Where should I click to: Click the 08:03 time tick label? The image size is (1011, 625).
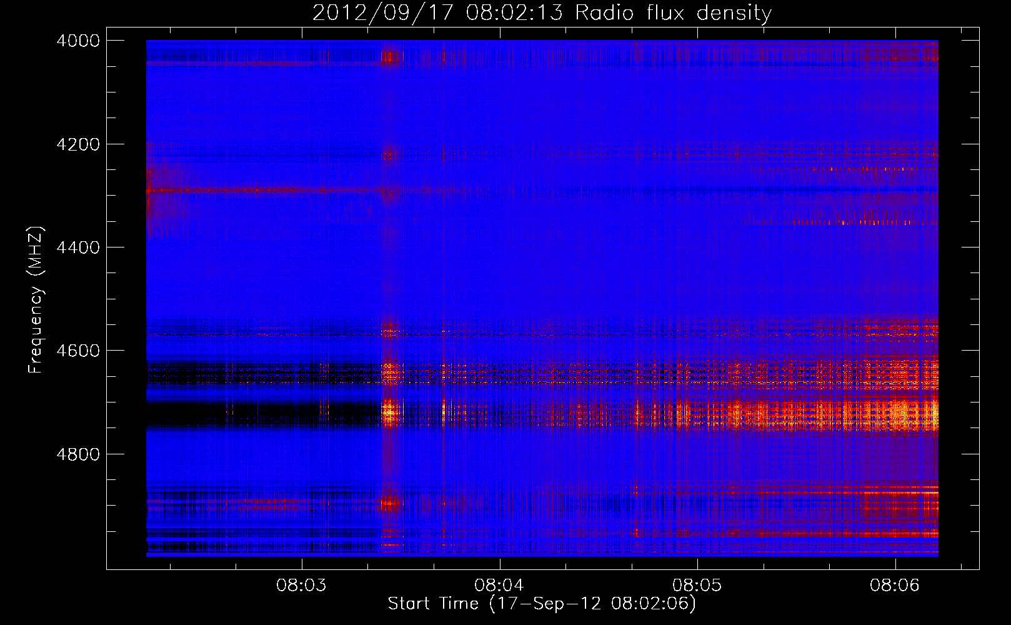[x=302, y=585]
